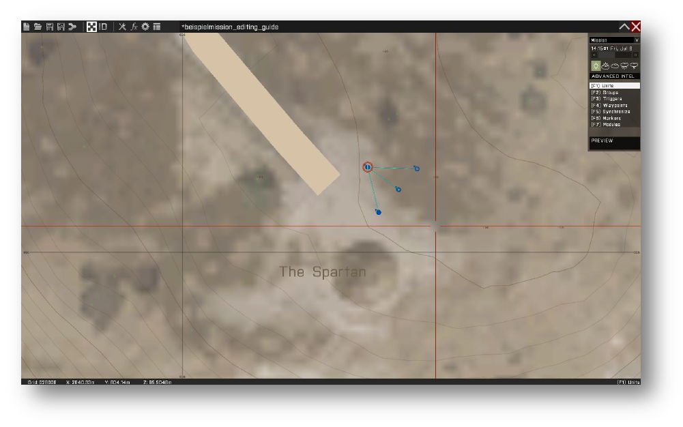Open the ADVANCED INTEL settings
The width and height of the screenshot is (683, 427).
pos(615,76)
